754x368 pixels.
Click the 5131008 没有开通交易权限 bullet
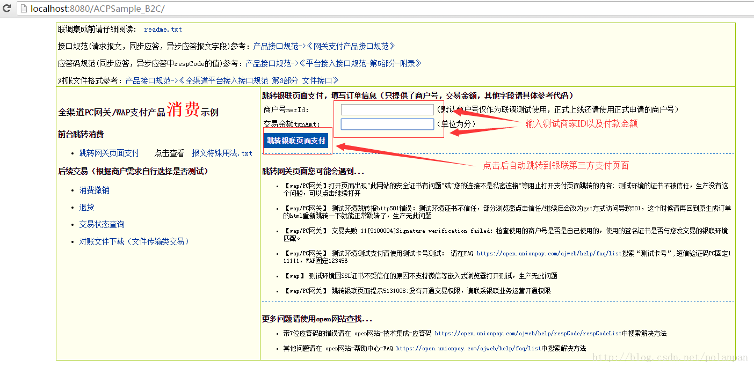click(x=417, y=291)
